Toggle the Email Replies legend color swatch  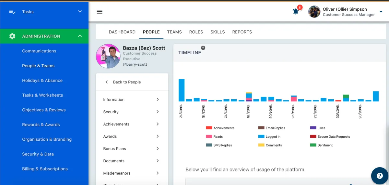coord(261,128)
